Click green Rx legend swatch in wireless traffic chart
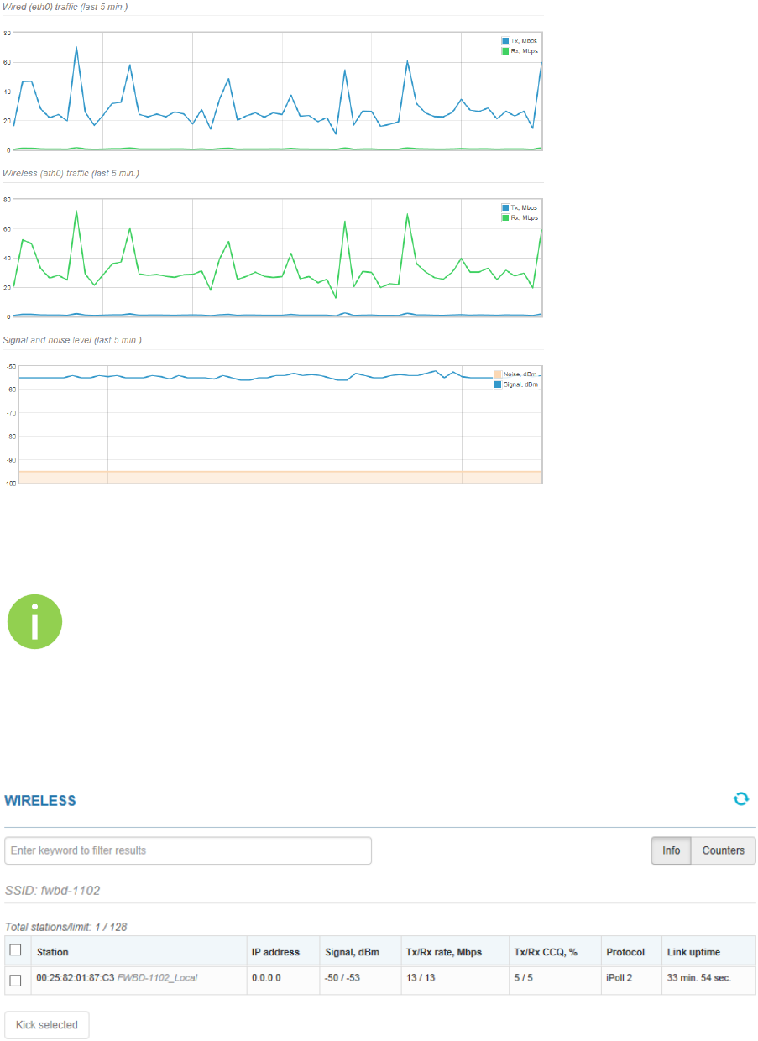The image size is (758, 1041). pos(505,217)
